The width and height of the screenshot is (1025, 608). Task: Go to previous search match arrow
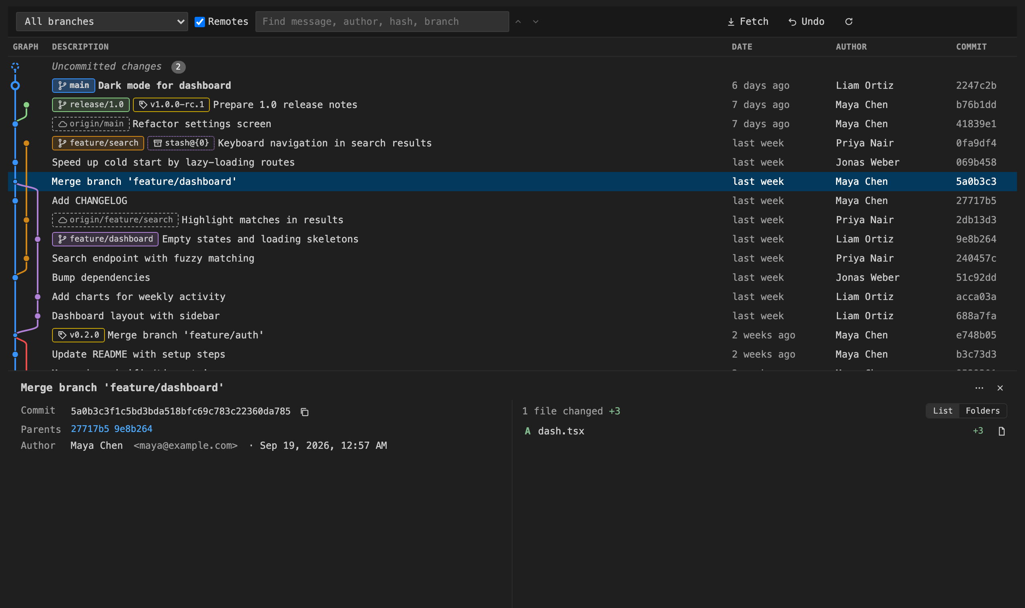click(x=518, y=22)
